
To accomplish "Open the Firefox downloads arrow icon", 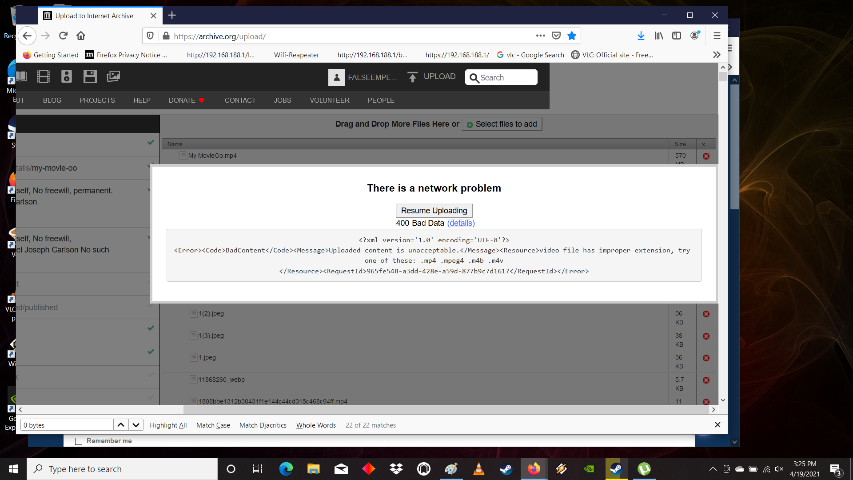I will pyautogui.click(x=641, y=36).
